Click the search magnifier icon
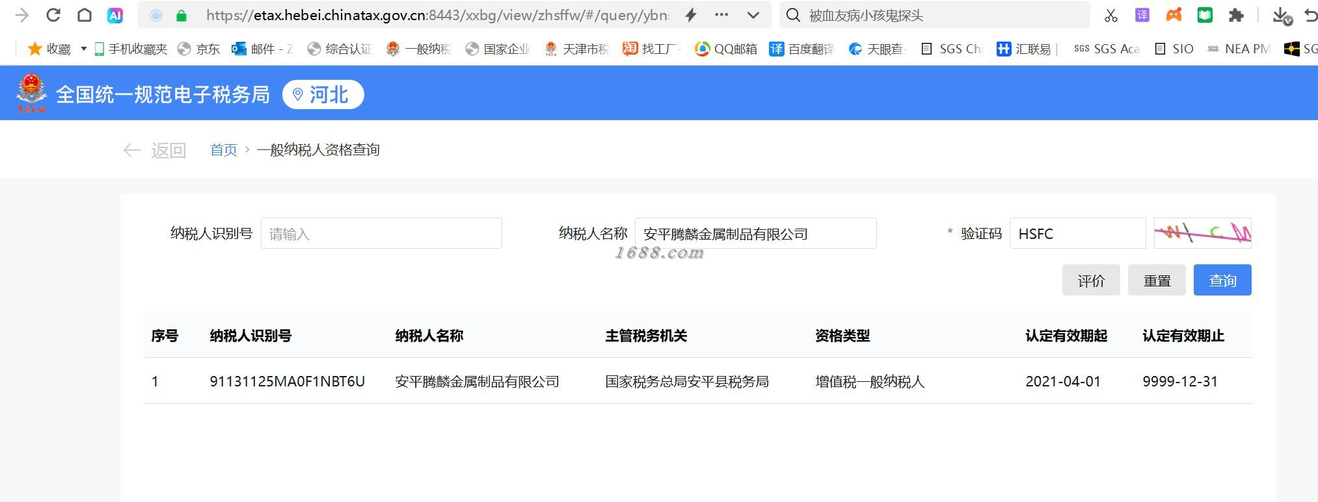 click(x=793, y=16)
